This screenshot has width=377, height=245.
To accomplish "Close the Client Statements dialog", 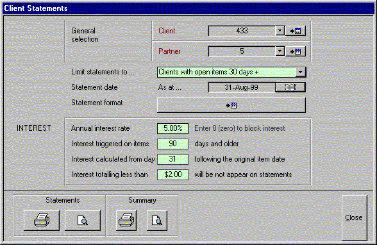I will (x=354, y=217).
